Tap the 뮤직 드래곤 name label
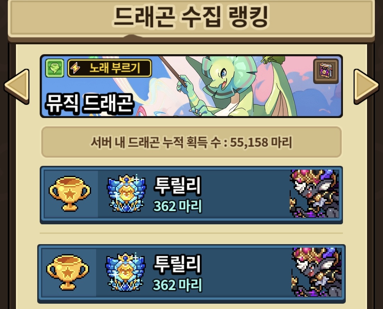The image size is (383, 309). (x=89, y=104)
